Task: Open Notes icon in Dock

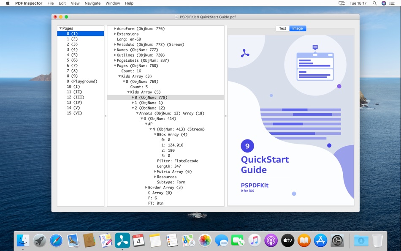Action: (155, 240)
